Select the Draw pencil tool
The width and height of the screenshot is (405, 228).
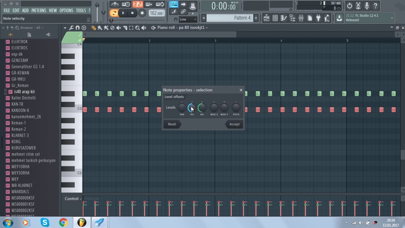click(94, 28)
